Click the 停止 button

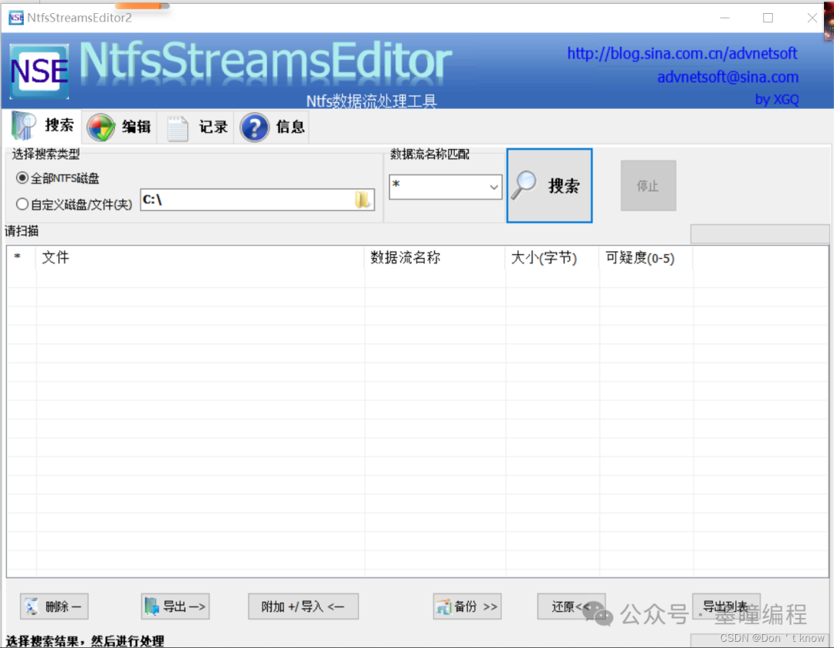point(648,185)
